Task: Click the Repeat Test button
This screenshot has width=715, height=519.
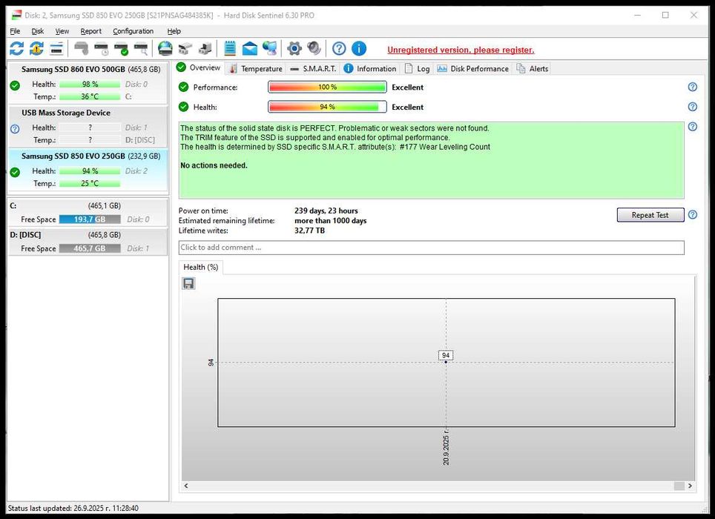Action: tap(650, 214)
